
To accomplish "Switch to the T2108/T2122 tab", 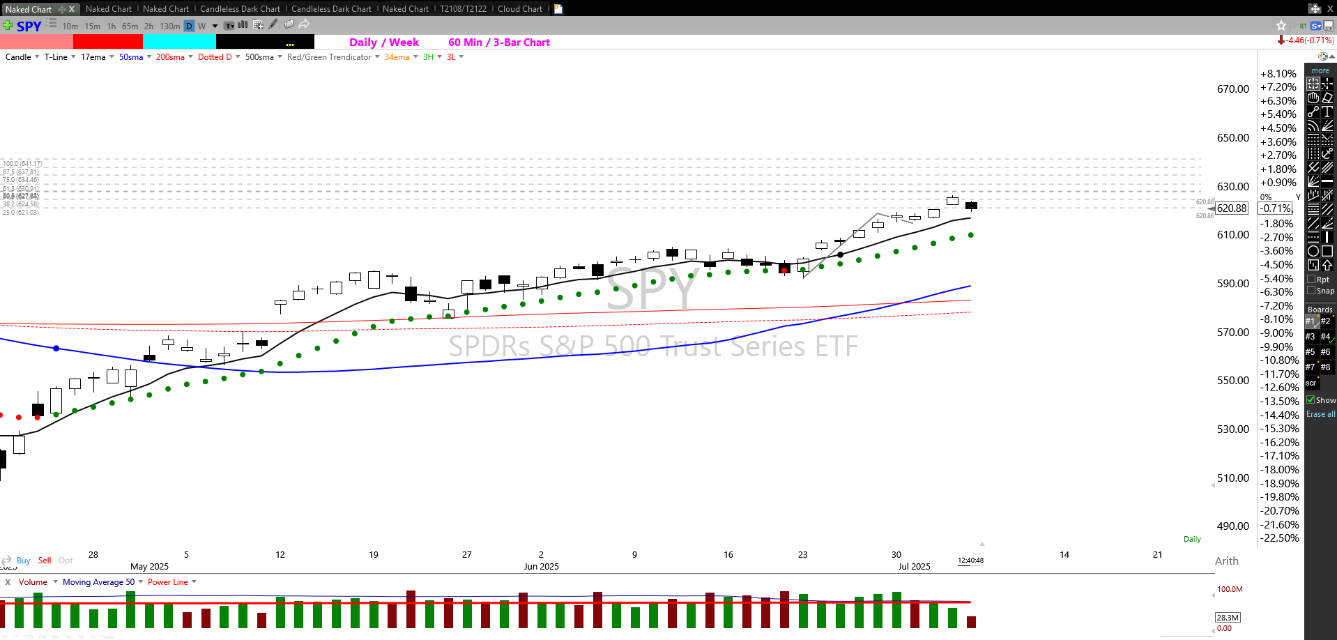I will (x=463, y=9).
